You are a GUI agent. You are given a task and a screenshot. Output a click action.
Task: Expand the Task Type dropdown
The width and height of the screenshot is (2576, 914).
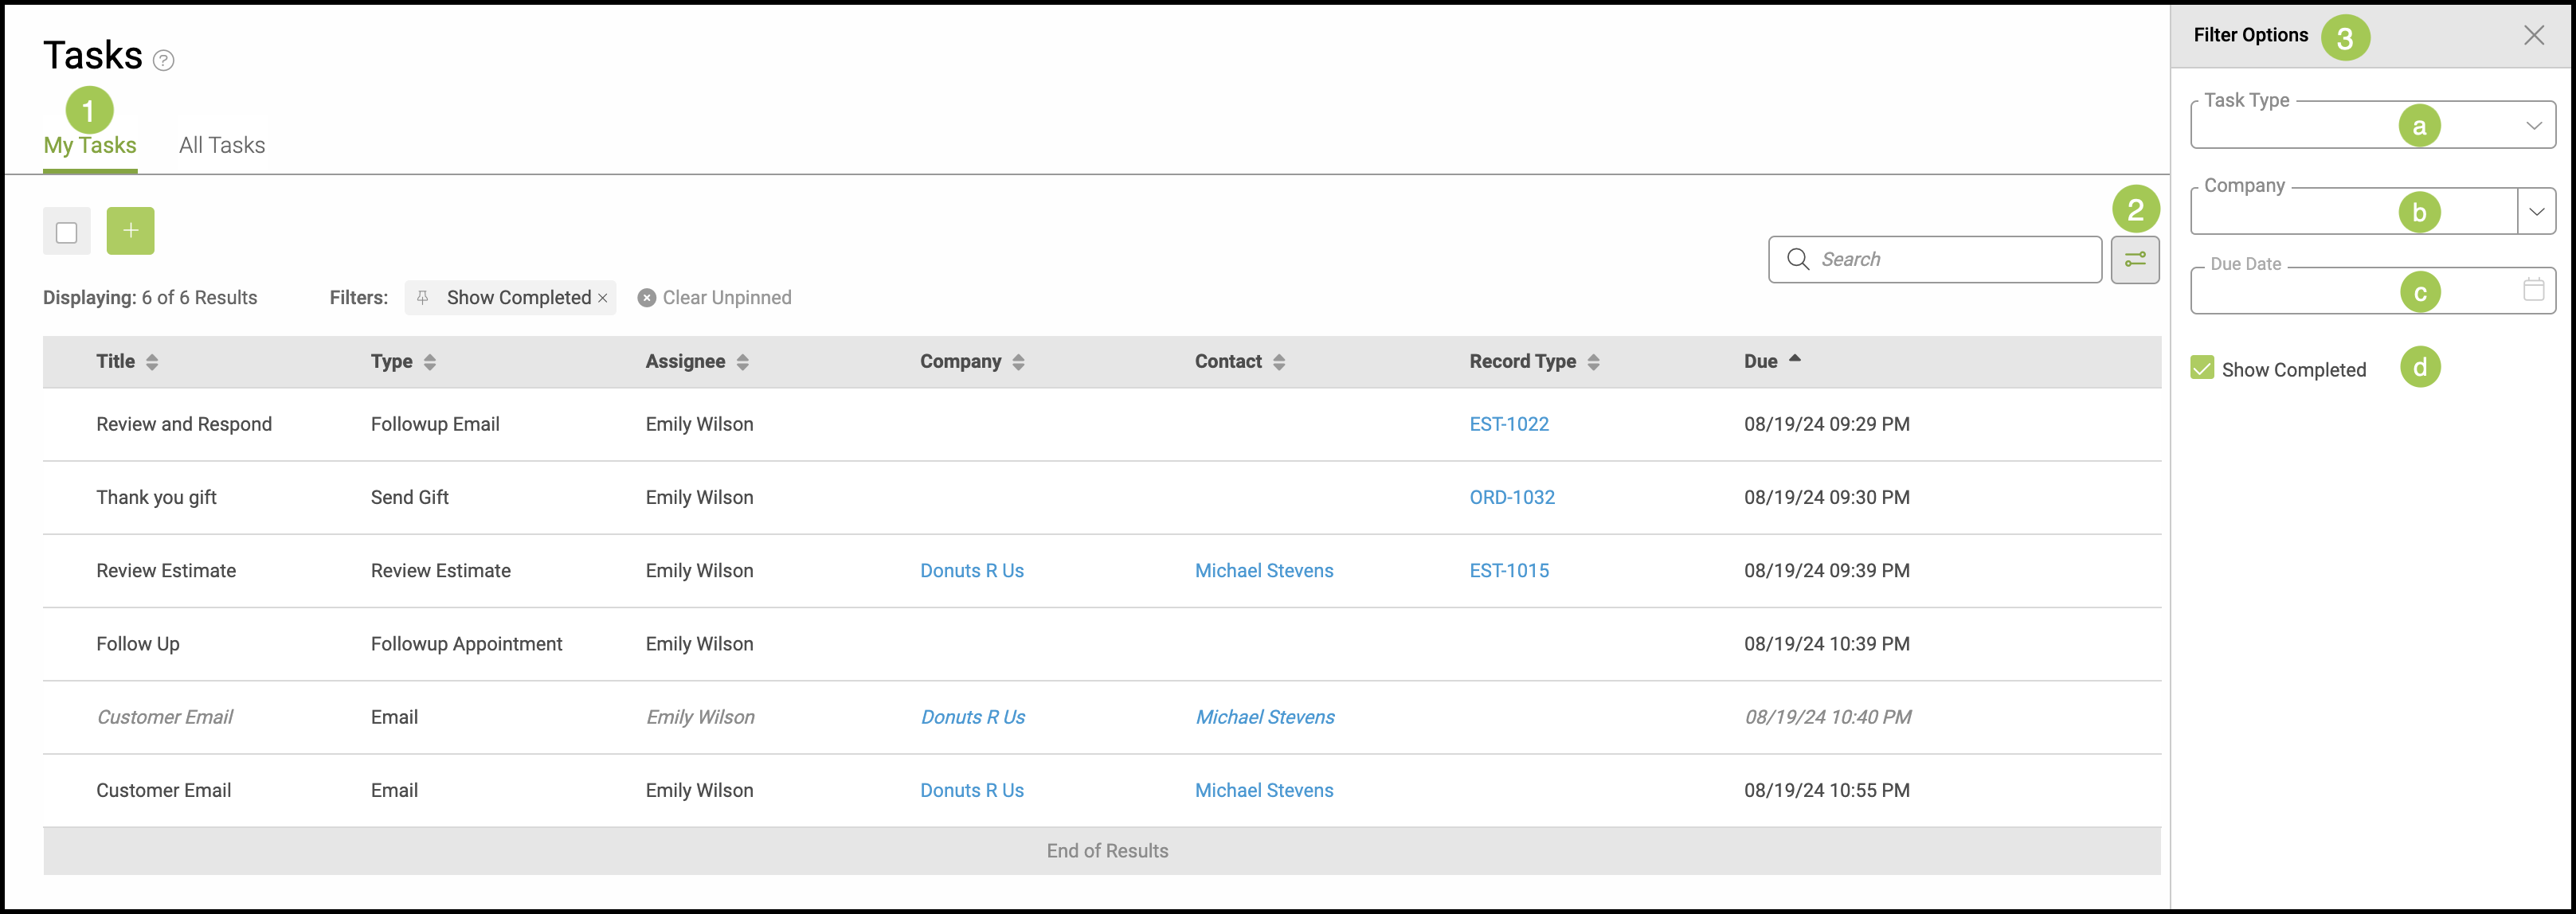[x=2533, y=126]
